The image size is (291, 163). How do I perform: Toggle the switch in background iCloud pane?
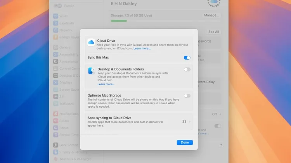coord(218,126)
